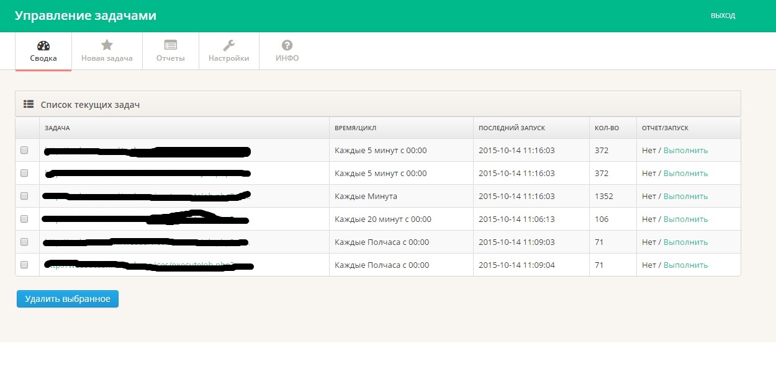The image size is (776, 372).
Task: Click the Отчеты report list icon
Action: tap(171, 45)
